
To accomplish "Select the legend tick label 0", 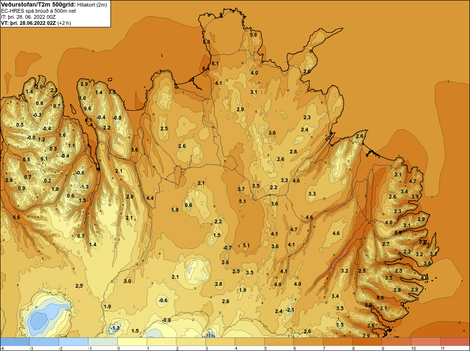I will coord(119,348).
